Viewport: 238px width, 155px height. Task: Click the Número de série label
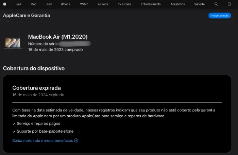[44, 44]
